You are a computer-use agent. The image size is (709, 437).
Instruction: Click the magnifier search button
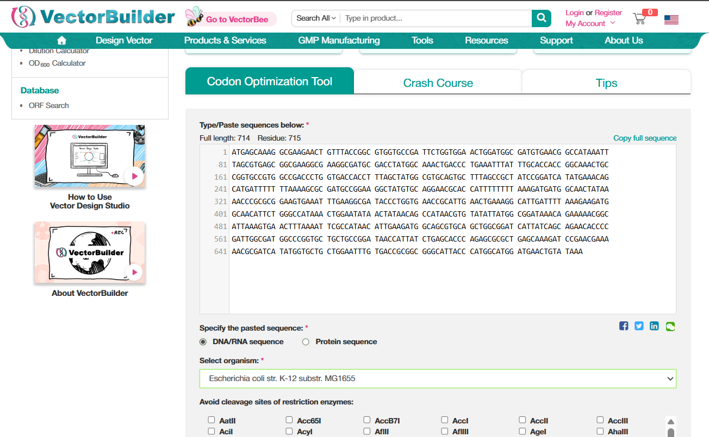541,18
